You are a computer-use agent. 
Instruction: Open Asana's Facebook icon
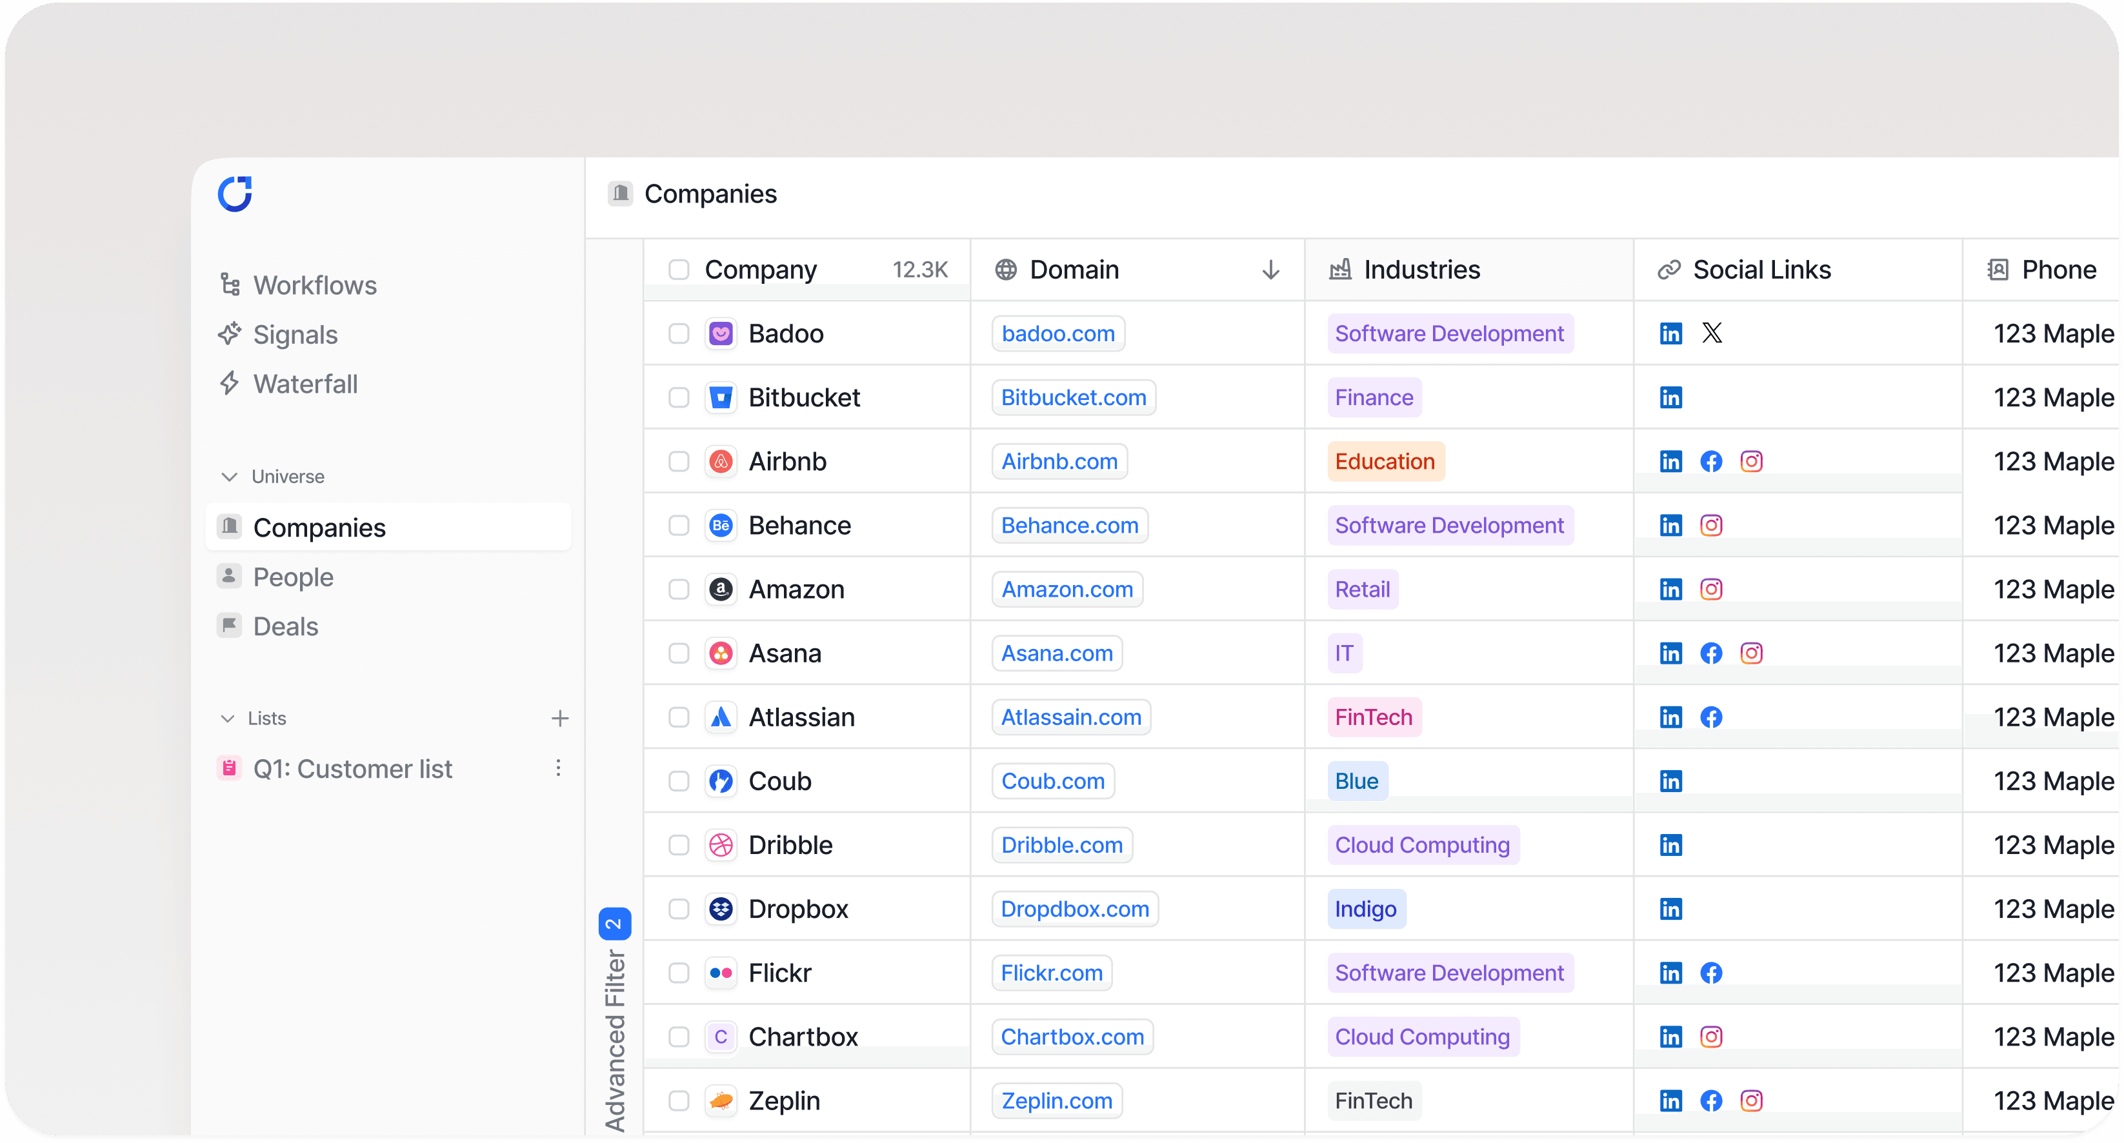tap(1711, 653)
